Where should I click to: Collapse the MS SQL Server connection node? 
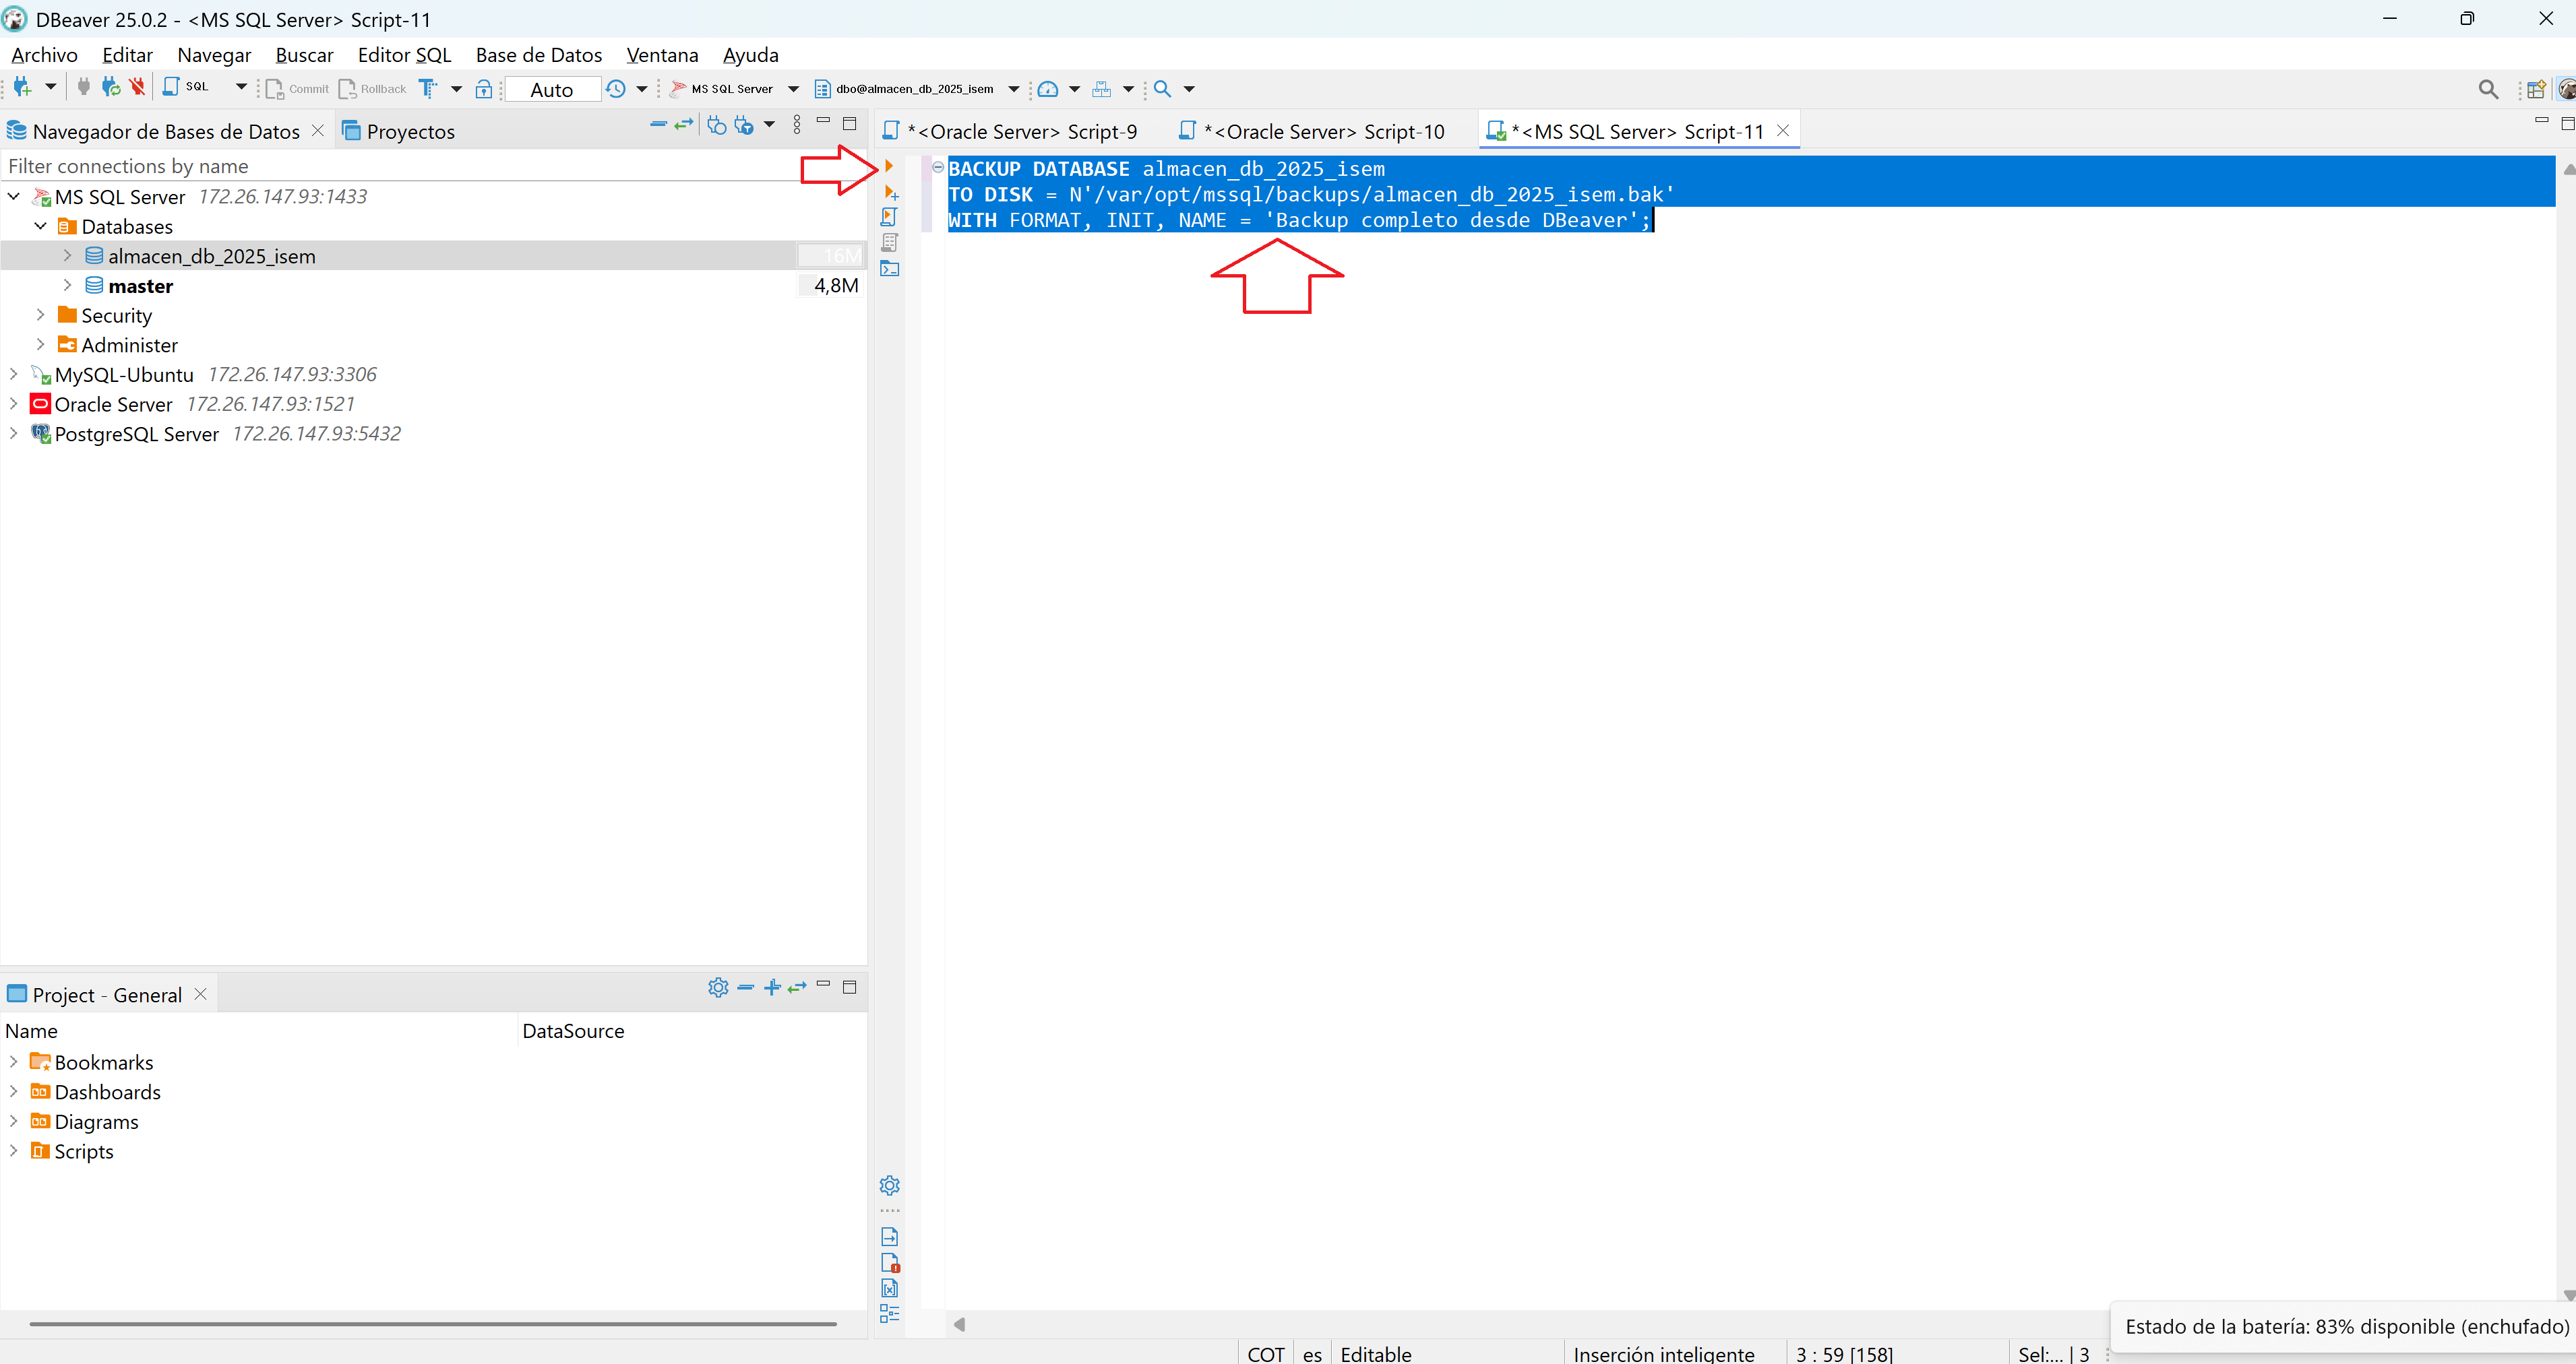(x=14, y=197)
